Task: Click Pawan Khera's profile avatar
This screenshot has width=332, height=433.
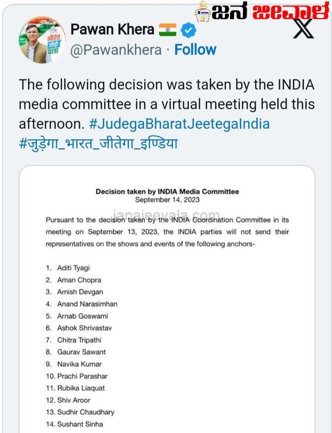Action: [x=42, y=40]
